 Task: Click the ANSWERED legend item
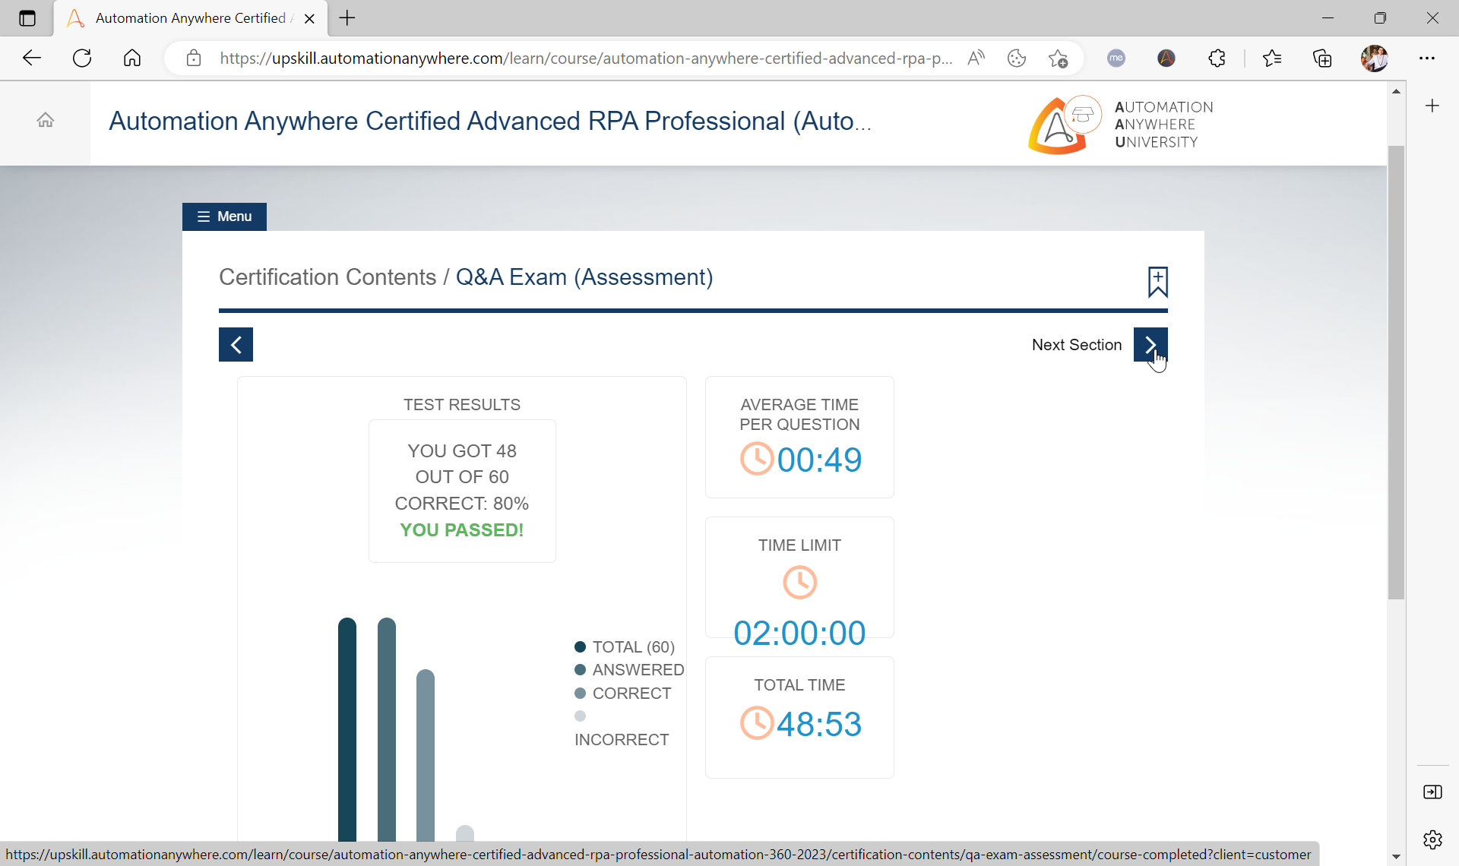click(629, 670)
